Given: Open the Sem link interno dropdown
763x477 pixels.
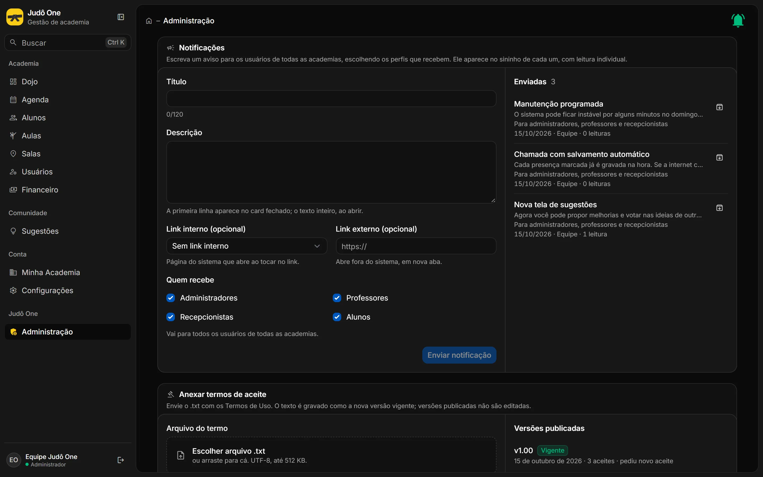Looking at the screenshot, I should coord(247,246).
